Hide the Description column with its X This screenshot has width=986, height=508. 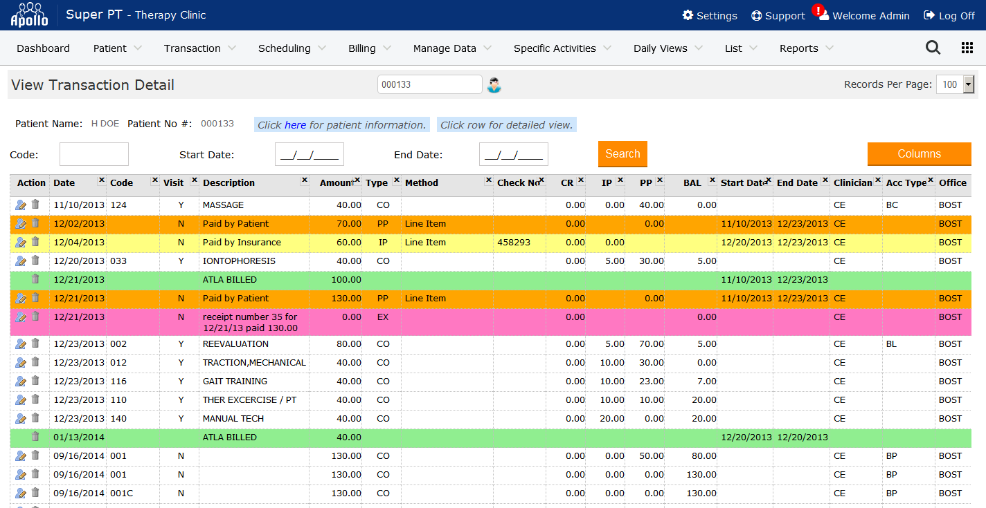click(304, 180)
